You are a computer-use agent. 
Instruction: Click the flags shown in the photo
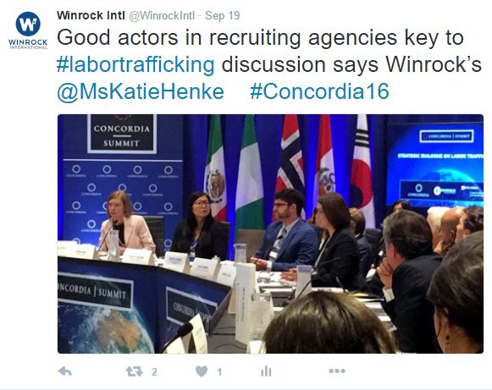tap(290, 169)
